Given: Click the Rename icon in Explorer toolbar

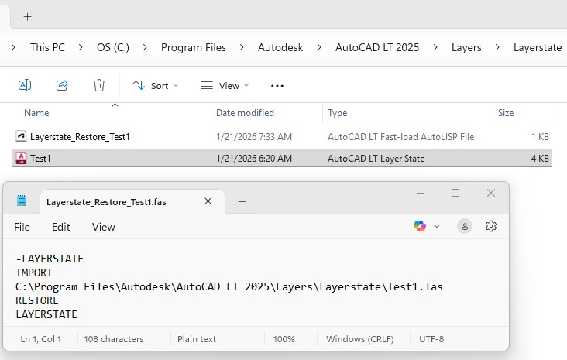Looking at the screenshot, I should tap(25, 85).
